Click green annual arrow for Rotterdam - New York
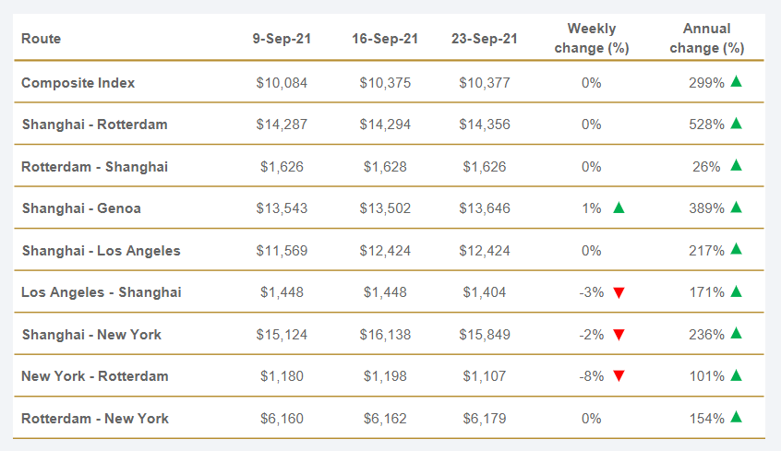This screenshot has width=781, height=451. tap(736, 417)
